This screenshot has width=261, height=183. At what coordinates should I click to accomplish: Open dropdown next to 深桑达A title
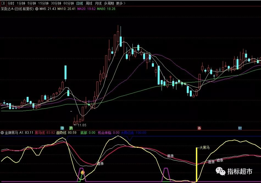coord(37,9)
